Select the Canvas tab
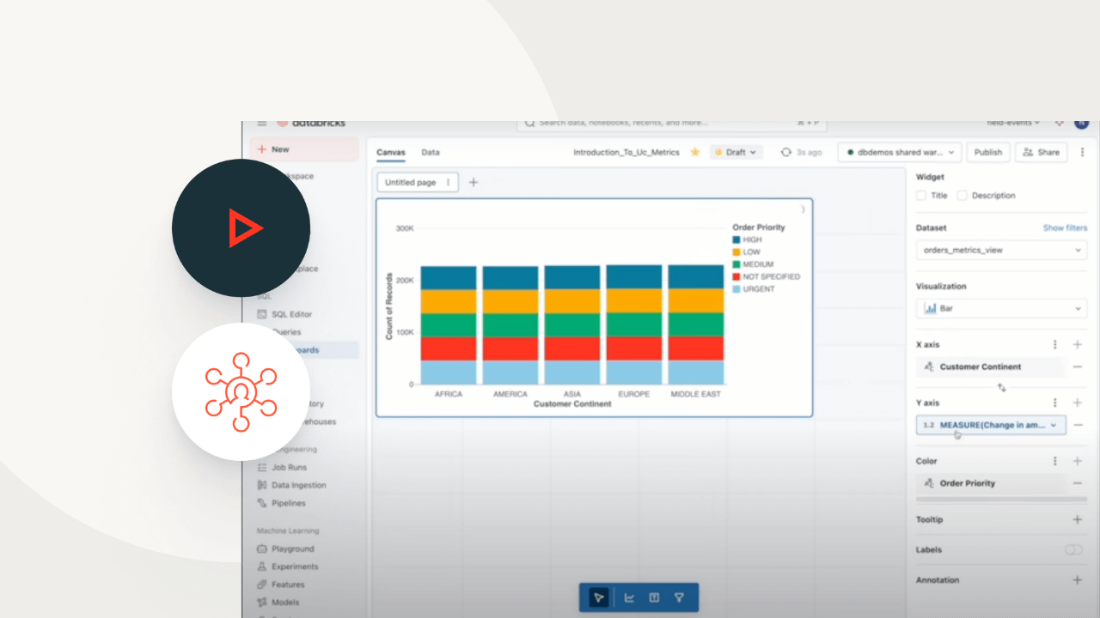Screen dimensions: 1100x618 point(391,152)
